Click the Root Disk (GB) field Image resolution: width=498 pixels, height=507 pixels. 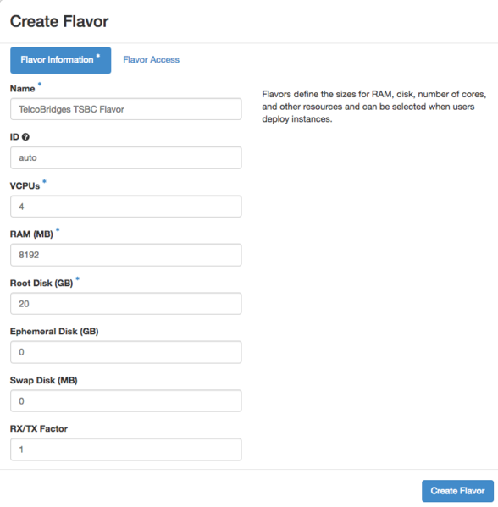click(126, 304)
